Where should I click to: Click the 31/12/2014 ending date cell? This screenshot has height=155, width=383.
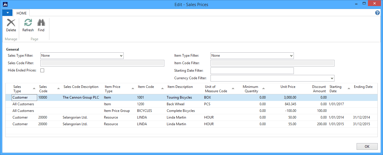click(362, 117)
